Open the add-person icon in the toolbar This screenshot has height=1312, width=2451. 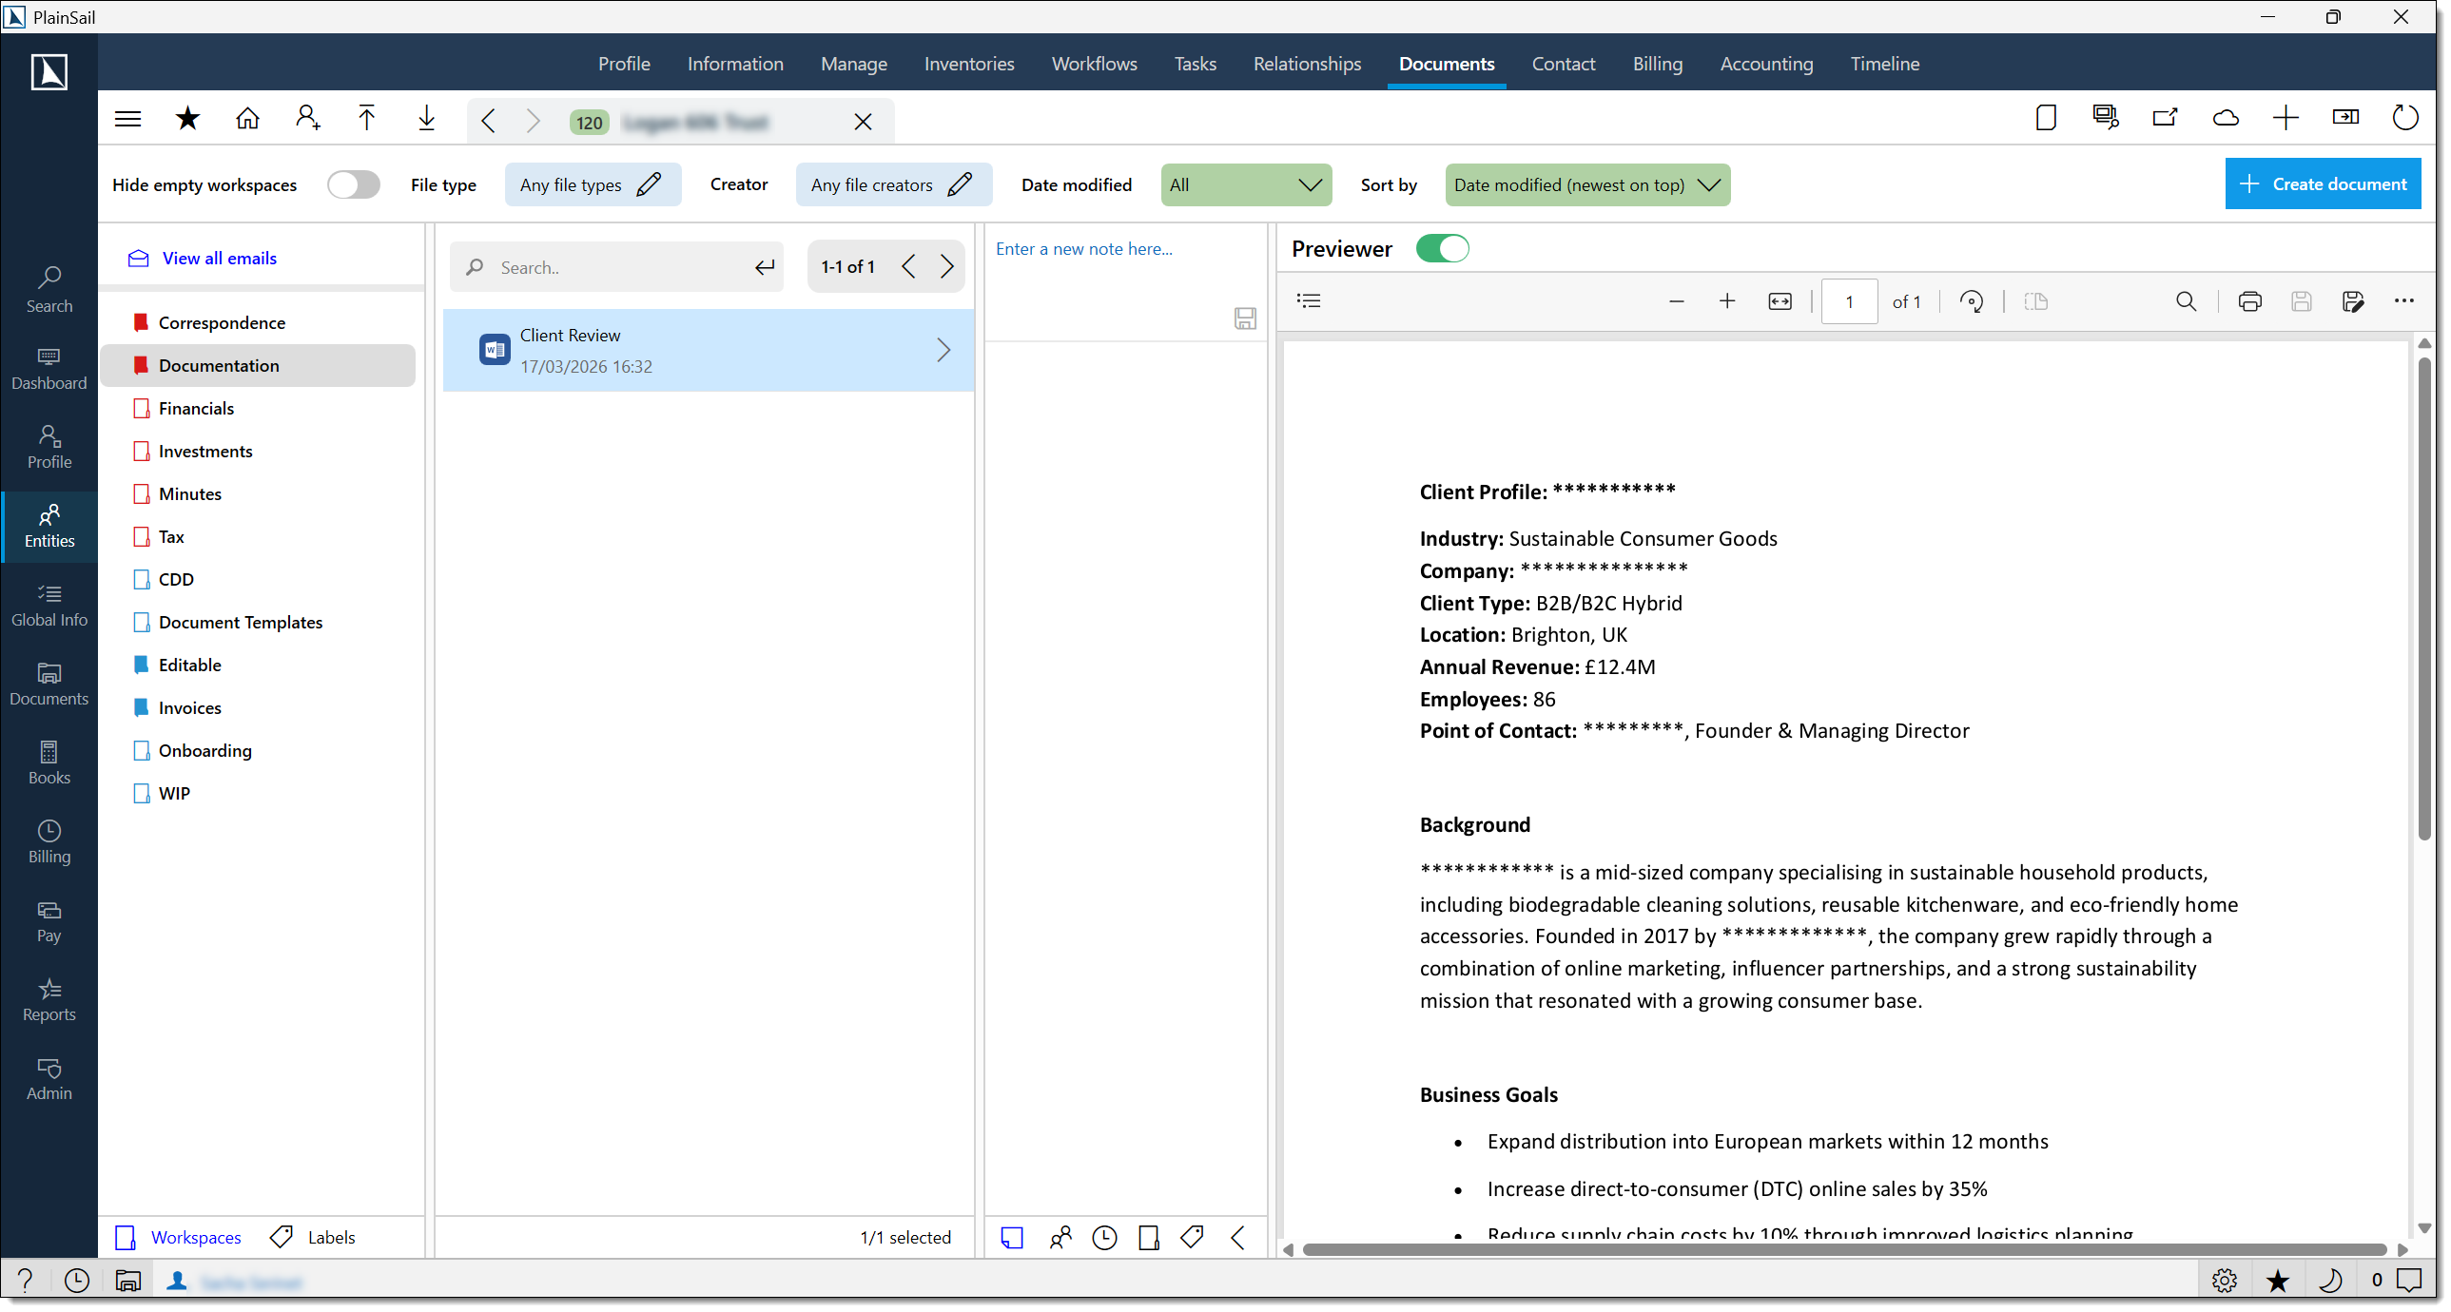pos(306,118)
